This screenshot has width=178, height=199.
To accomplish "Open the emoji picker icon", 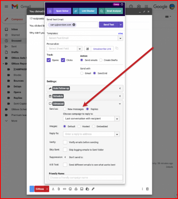I will (70, 189).
